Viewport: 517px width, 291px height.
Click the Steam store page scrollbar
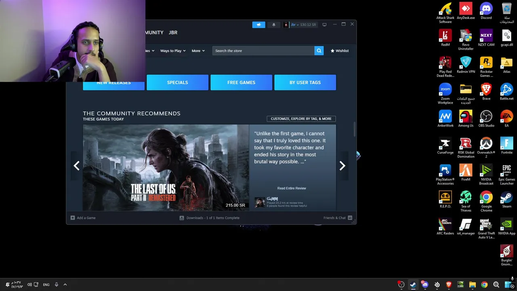click(355, 129)
